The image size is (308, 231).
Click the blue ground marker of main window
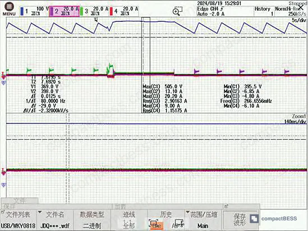[x=3, y=83]
